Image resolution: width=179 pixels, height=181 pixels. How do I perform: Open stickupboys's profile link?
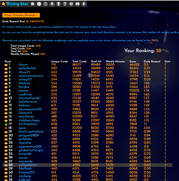[28, 124]
